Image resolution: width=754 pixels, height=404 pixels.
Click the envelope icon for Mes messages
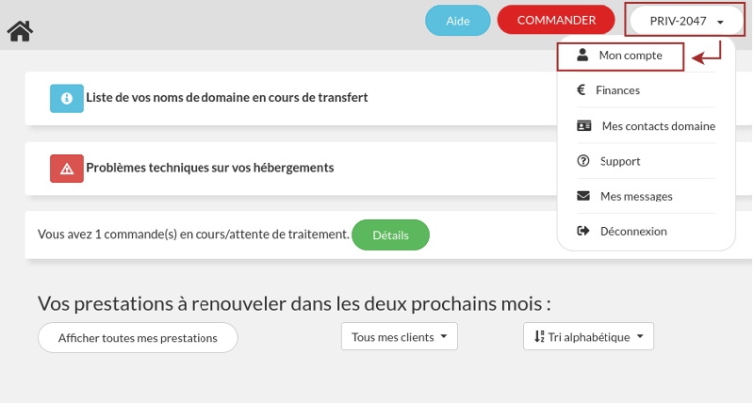click(x=583, y=196)
